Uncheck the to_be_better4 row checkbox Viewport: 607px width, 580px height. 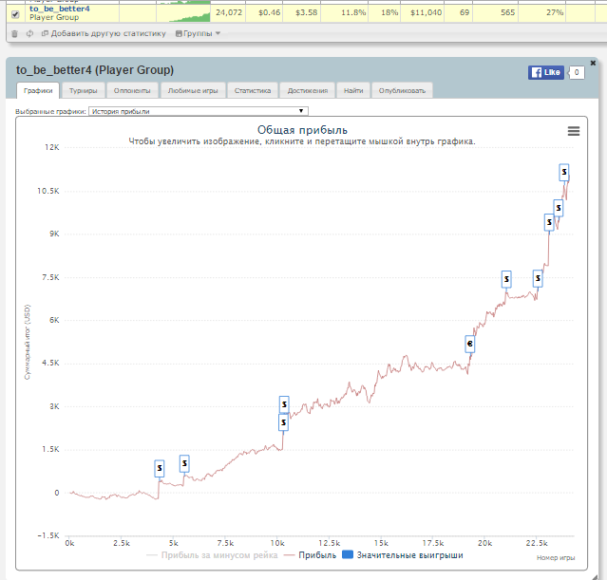(15, 14)
